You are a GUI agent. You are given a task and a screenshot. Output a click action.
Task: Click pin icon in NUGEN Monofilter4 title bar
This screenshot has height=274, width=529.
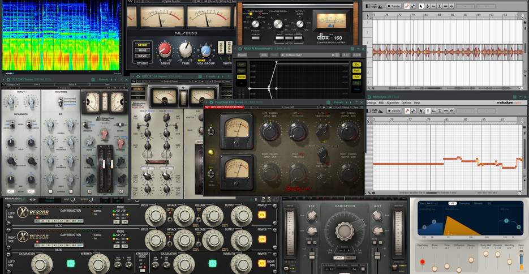point(352,49)
